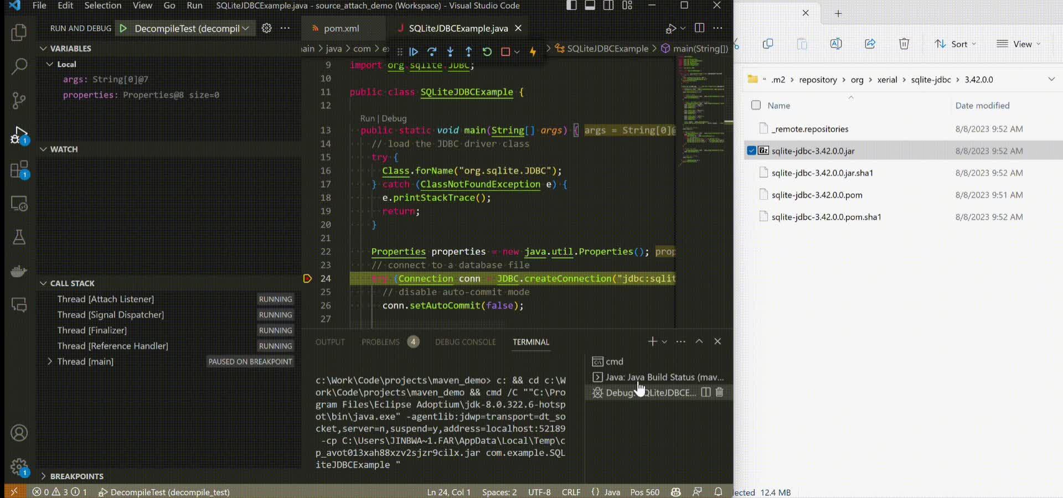Image resolution: width=1063 pixels, height=498 pixels.
Task: Toggle primary sidebar layout button in title bar
Action: 572,6
